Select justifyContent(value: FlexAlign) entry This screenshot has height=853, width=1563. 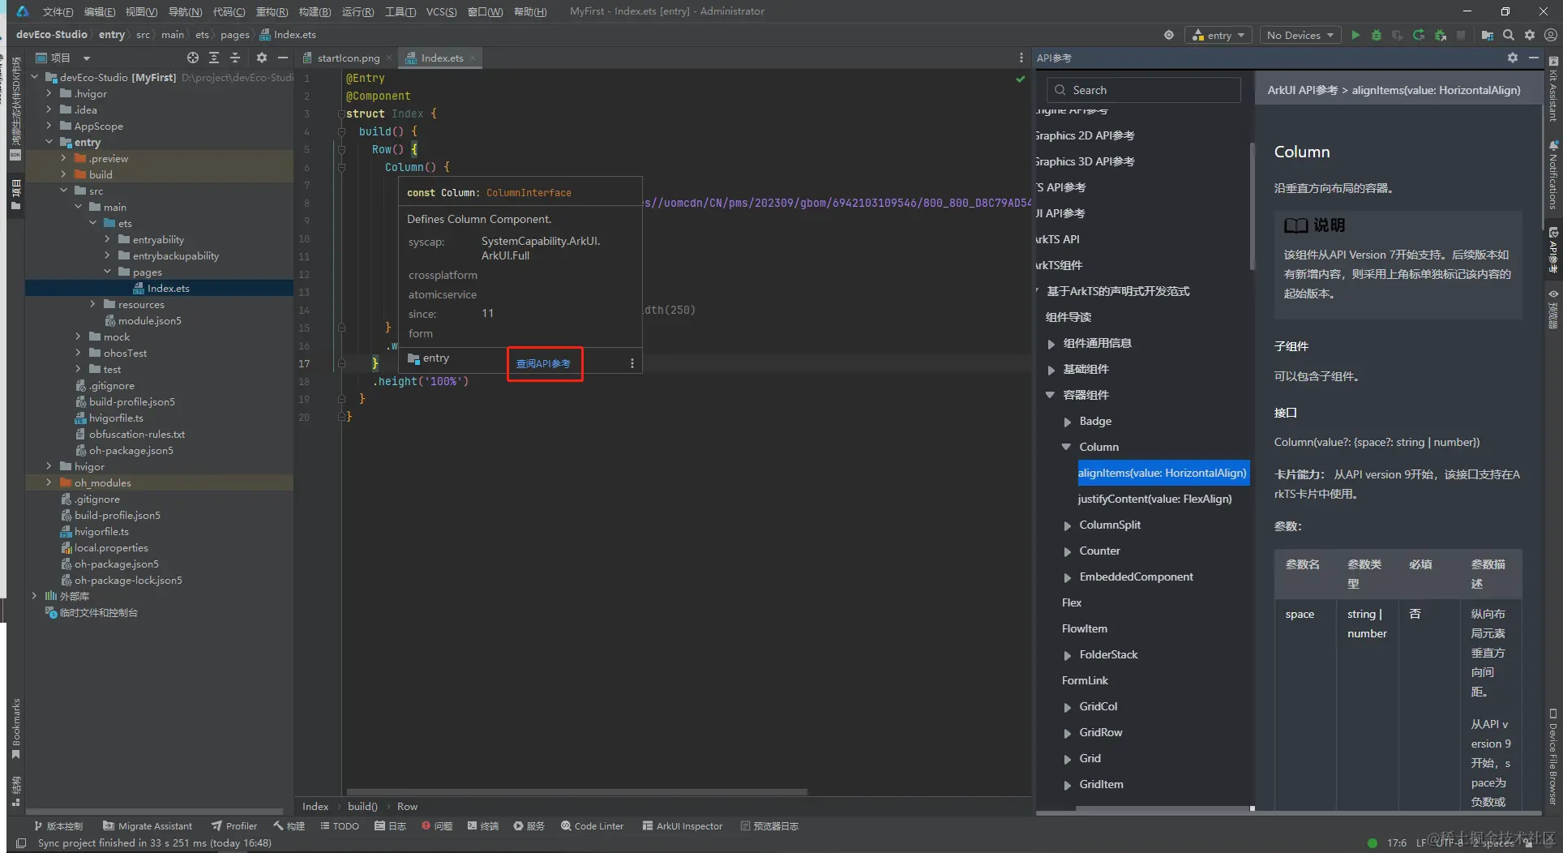[x=1154, y=499]
